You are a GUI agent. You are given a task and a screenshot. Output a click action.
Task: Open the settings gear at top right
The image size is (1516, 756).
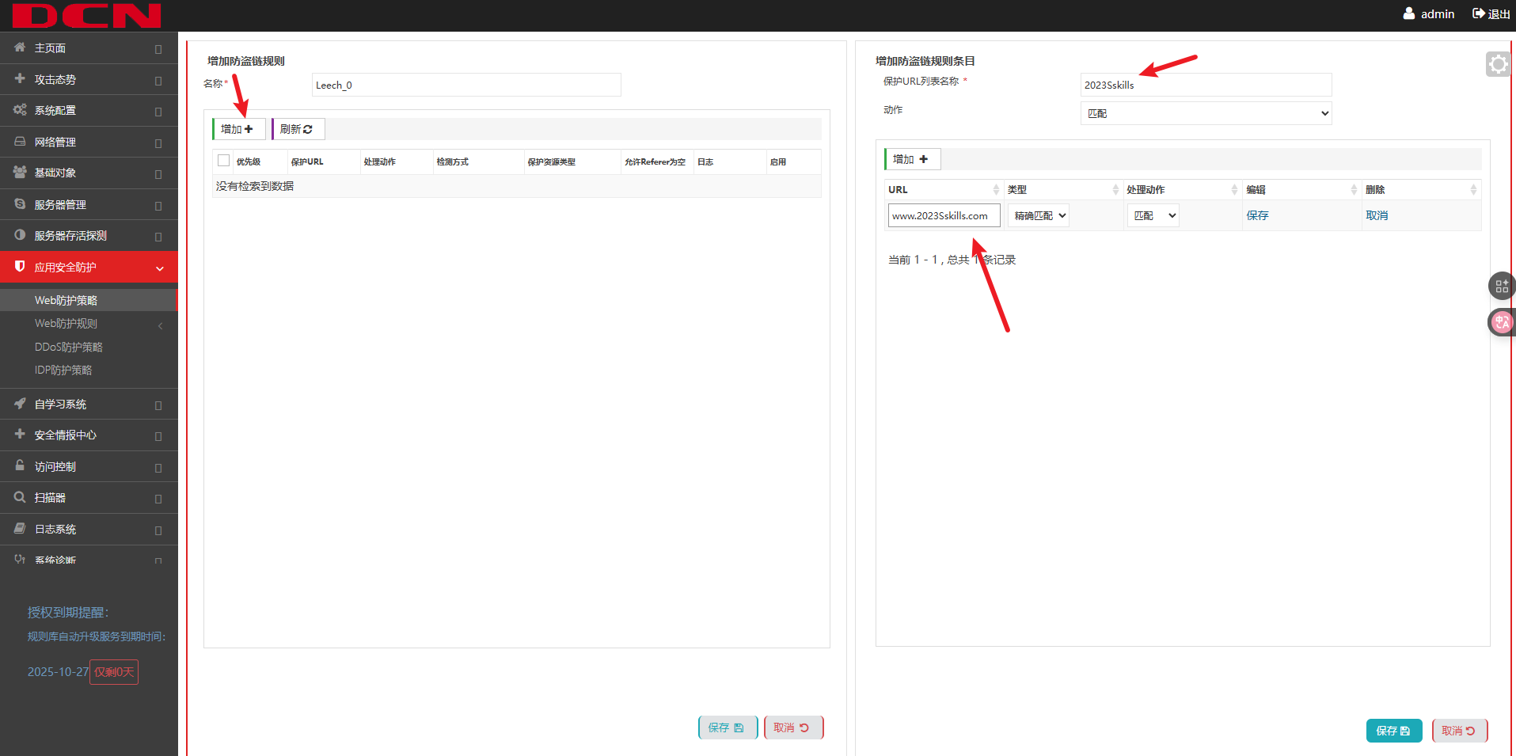[x=1499, y=64]
